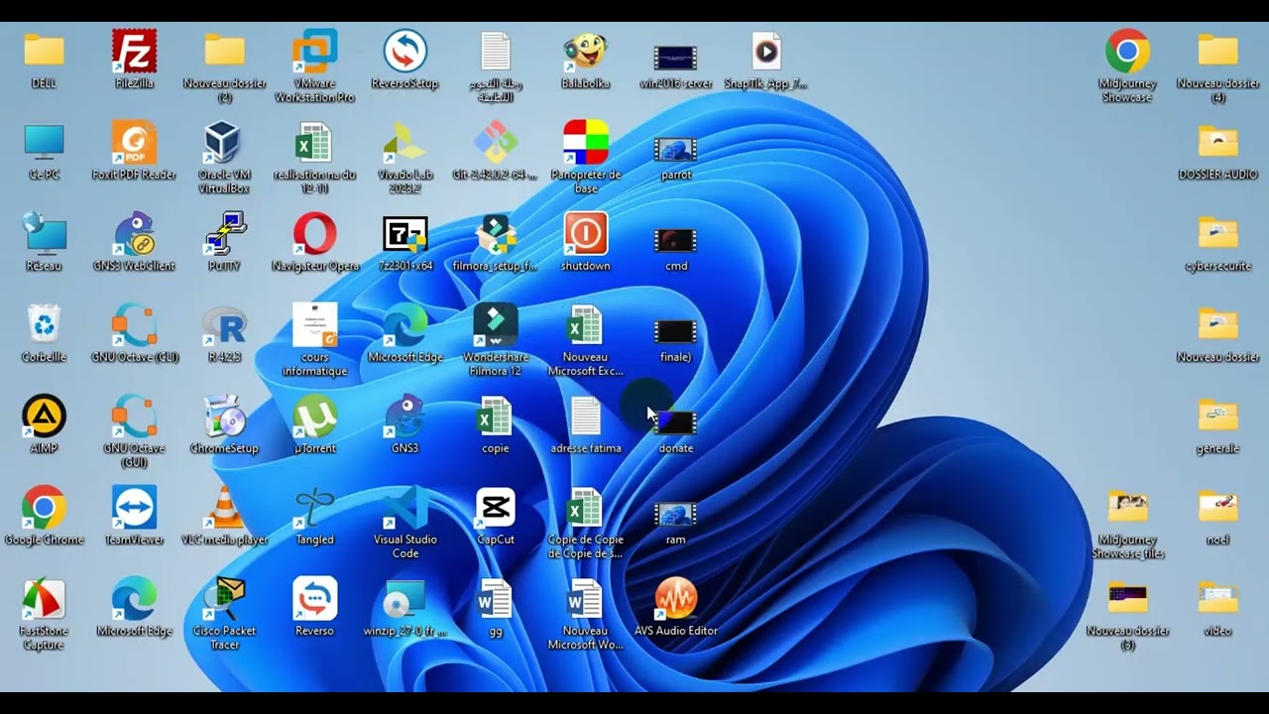Open Visual Studio Code icon
The height and width of the screenshot is (714, 1269).
pos(404,508)
